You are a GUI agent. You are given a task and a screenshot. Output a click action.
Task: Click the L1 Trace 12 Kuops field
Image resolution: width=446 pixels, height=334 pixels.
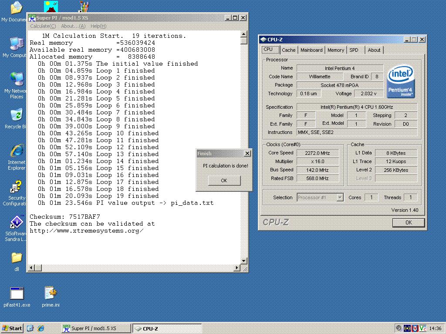(396, 161)
